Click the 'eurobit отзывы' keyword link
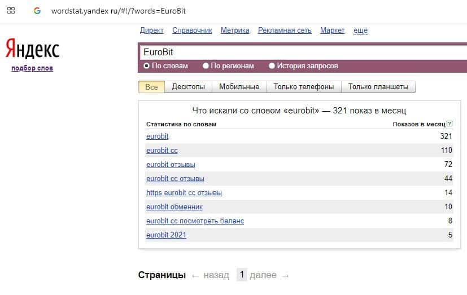The width and height of the screenshot is (467, 295). tap(171, 165)
